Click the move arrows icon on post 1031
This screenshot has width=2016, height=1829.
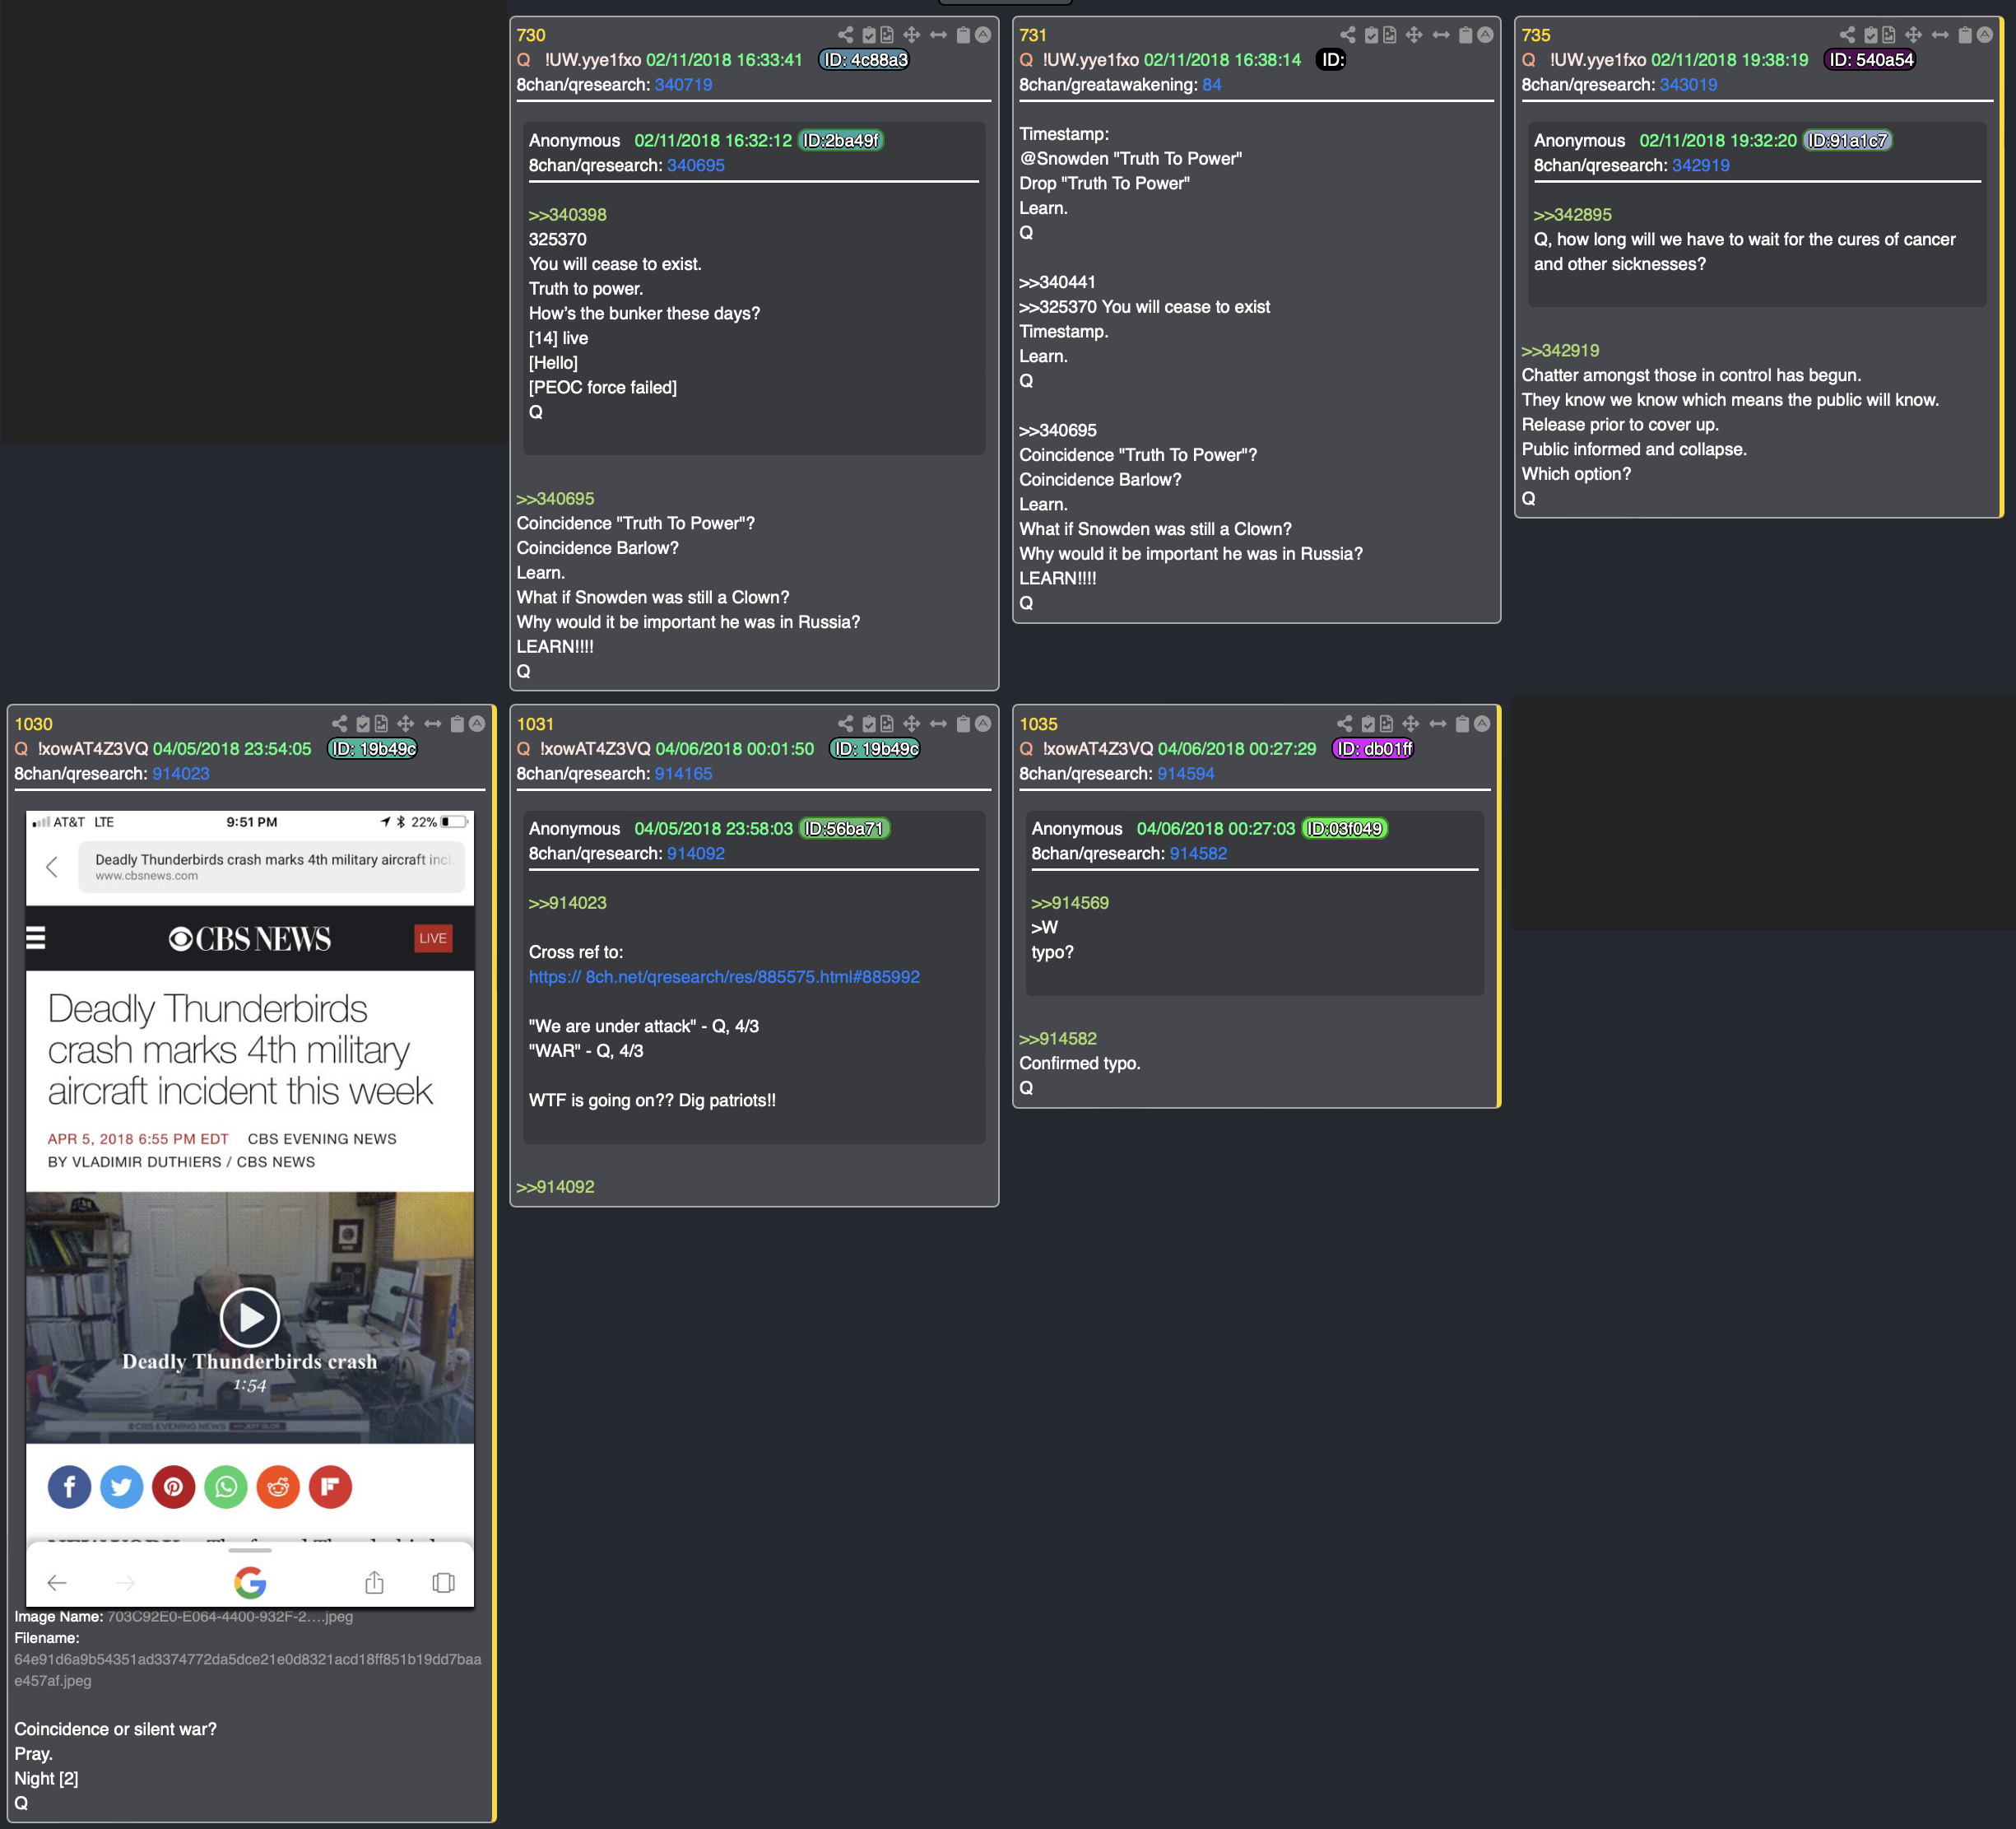click(911, 724)
